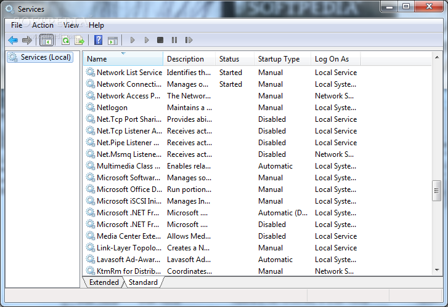Viewport: 448px width, 307px height.
Task: Sort by the Startup Type column header
Action: pyautogui.click(x=282, y=59)
